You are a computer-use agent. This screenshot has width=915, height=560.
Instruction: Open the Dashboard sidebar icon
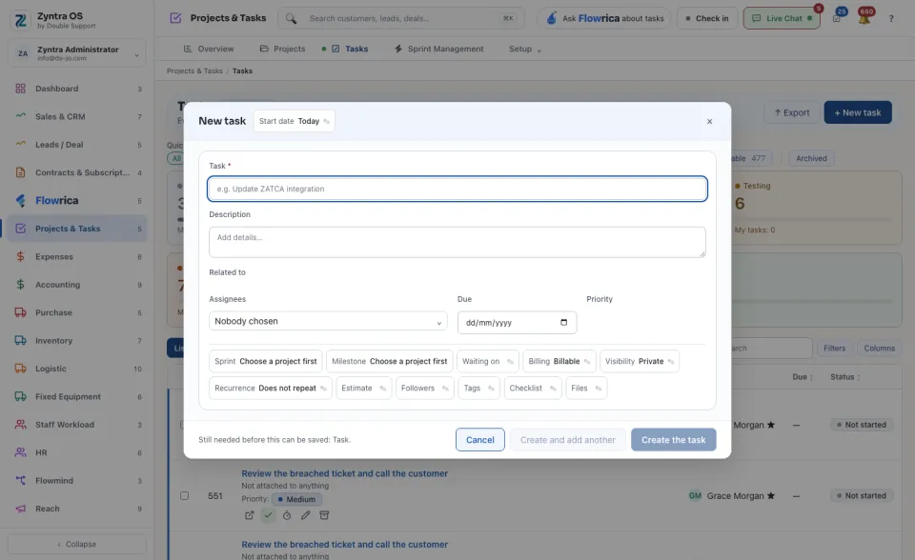(x=20, y=89)
